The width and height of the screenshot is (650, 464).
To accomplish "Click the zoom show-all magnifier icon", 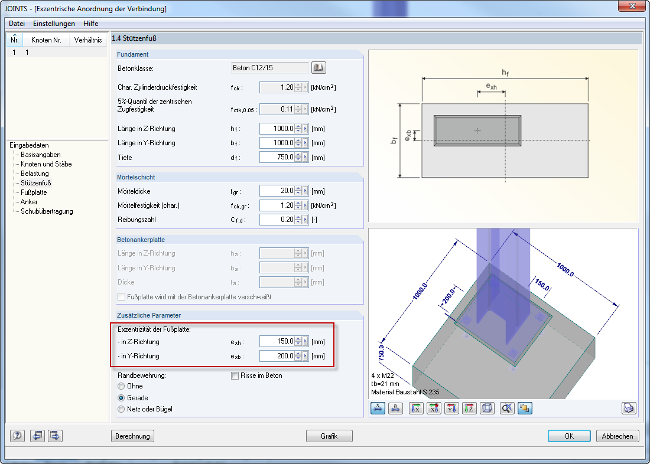I will [507, 409].
